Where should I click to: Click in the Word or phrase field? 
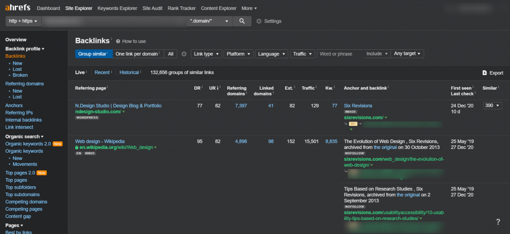[340, 54]
